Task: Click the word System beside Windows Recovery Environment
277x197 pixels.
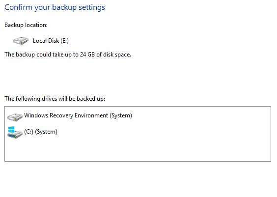Action: [x=121, y=115]
